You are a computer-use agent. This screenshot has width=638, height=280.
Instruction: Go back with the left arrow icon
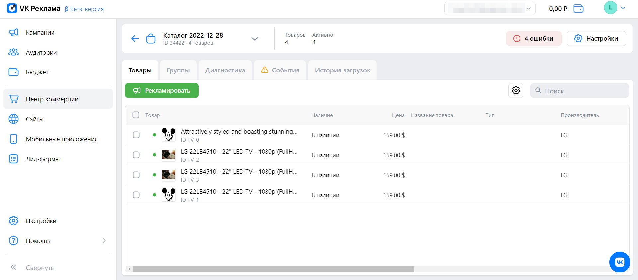tap(135, 39)
